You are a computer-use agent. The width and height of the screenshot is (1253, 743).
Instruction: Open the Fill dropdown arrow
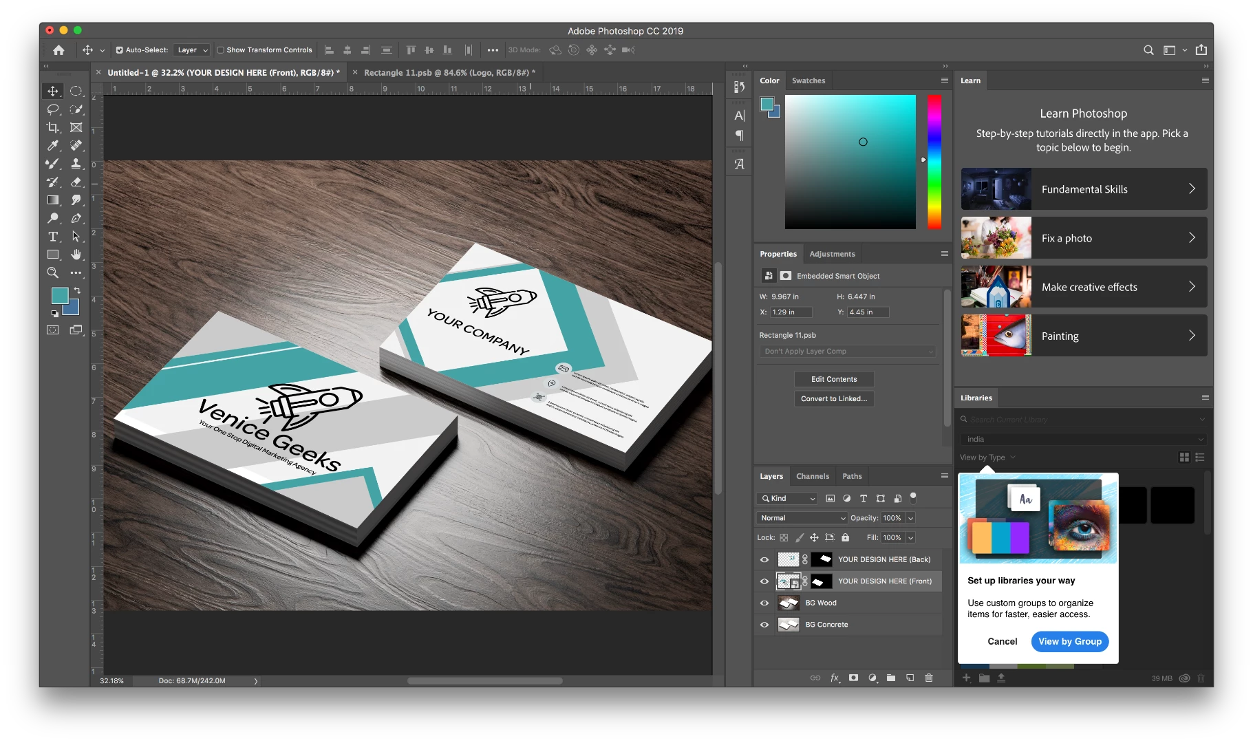point(911,538)
